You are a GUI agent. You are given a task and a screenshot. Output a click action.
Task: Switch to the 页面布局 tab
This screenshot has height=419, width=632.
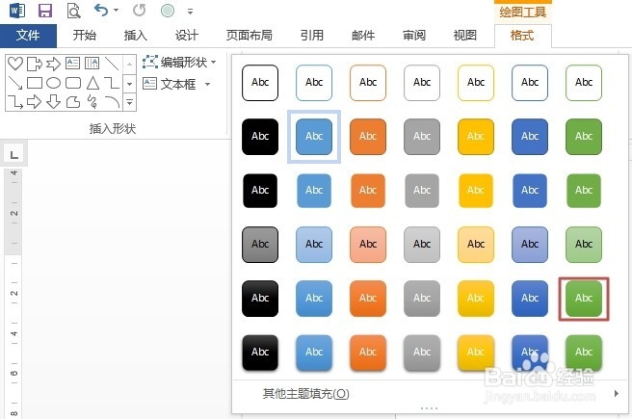[x=250, y=36]
